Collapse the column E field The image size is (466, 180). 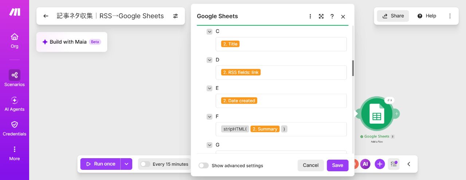point(209,88)
